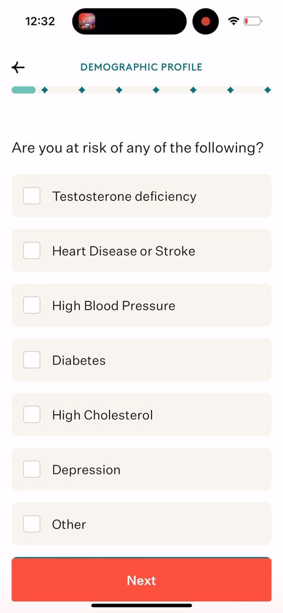Image resolution: width=283 pixels, height=613 pixels.
Task: Tap the fourth diamond progress marker
Action: [x=156, y=90]
